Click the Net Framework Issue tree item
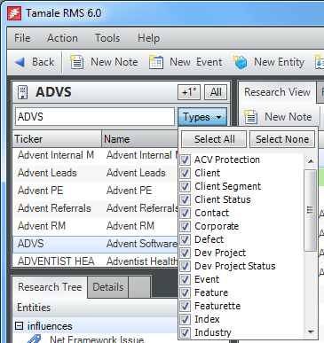Screen dimensions: 324x343 point(97,339)
